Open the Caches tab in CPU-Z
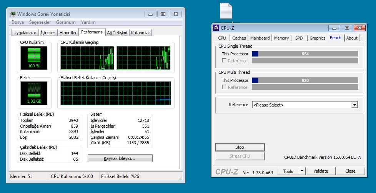 coord(239,38)
